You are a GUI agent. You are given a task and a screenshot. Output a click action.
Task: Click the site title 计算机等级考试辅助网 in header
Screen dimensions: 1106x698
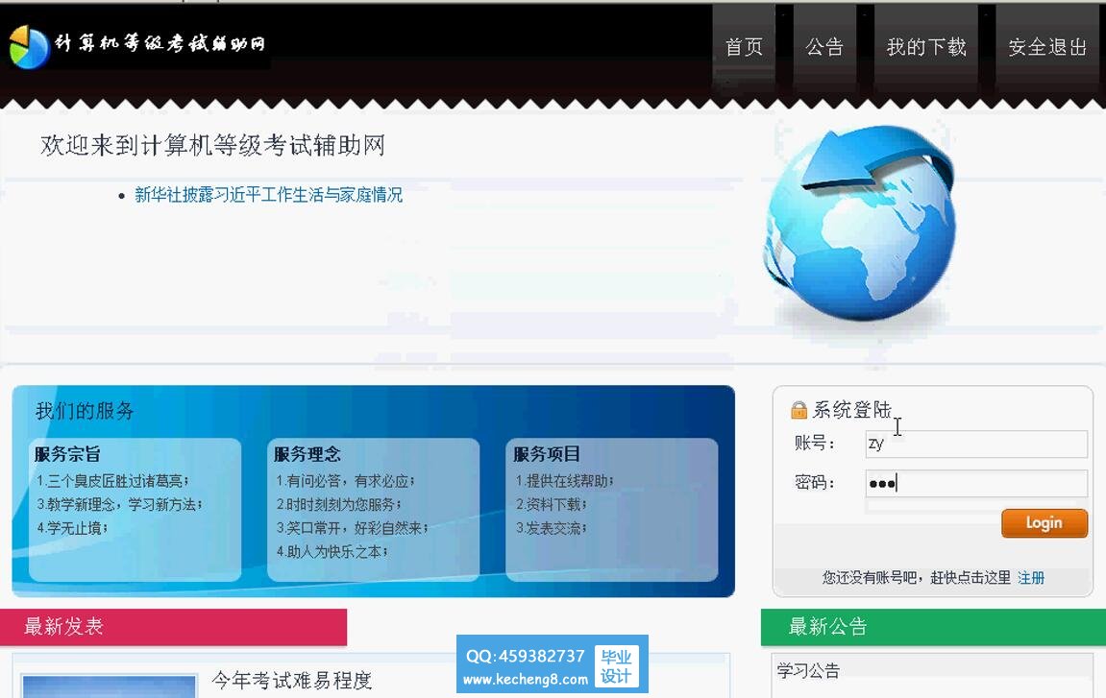click(160, 43)
